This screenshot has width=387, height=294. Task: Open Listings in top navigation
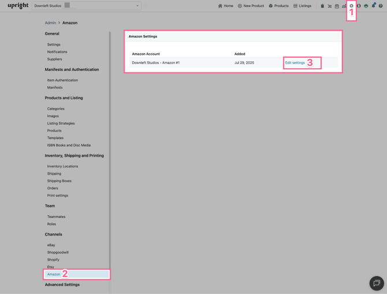click(x=302, y=6)
